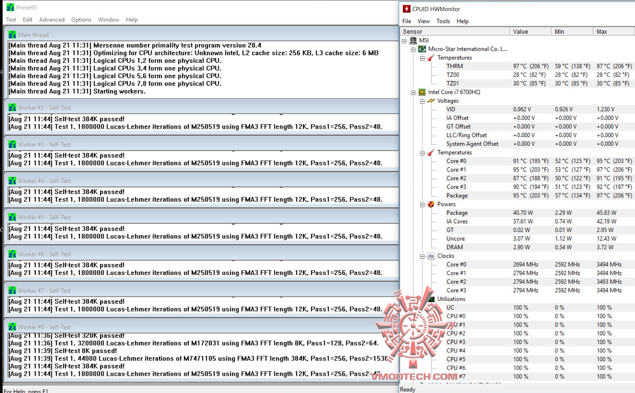Screen dimensions: 635x393
Task: Open the File menu in HWMonitor
Action: tap(407, 21)
